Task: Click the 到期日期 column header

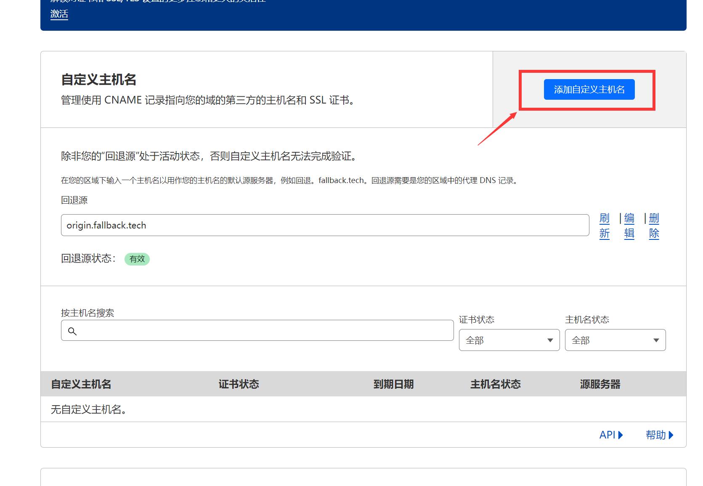Action: click(x=393, y=384)
